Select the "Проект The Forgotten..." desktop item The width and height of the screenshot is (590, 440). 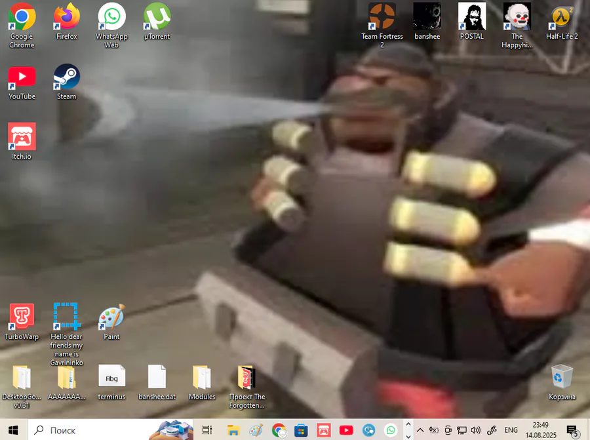pos(247,386)
